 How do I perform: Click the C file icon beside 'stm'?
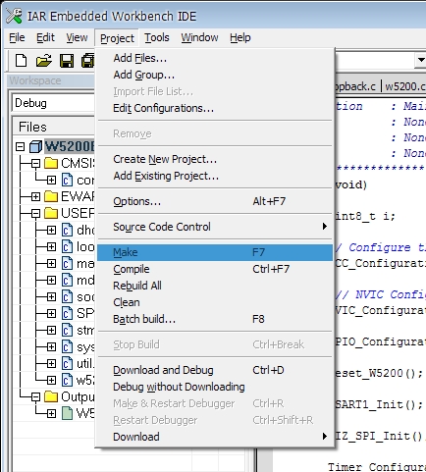point(67,330)
